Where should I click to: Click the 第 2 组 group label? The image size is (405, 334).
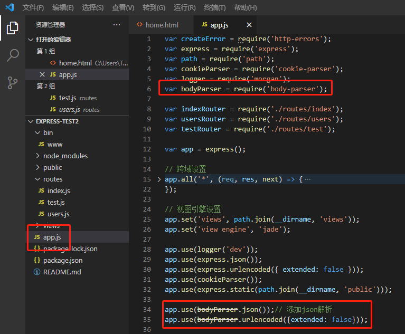46,86
